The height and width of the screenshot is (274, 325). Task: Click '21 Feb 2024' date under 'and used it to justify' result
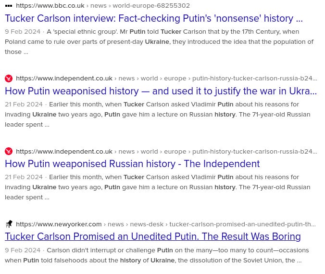[x=24, y=104]
